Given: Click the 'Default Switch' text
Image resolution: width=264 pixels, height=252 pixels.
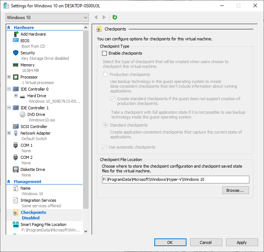Looking at the screenshot, I should [x=34, y=139].
